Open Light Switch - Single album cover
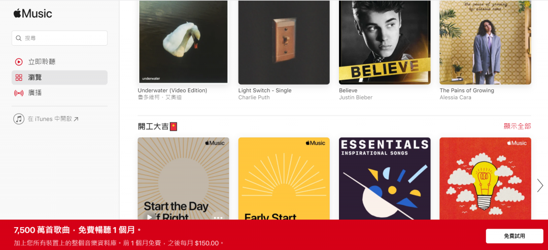This screenshot has height=250, width=548. [284, 42]
